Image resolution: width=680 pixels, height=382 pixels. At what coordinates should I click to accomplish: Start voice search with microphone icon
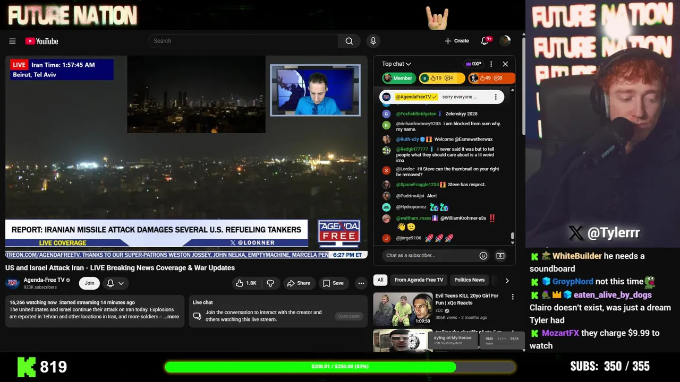tap(373, 41)
